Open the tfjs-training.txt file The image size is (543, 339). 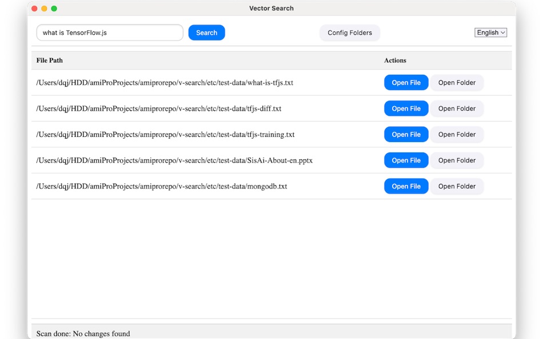(406, 134)
